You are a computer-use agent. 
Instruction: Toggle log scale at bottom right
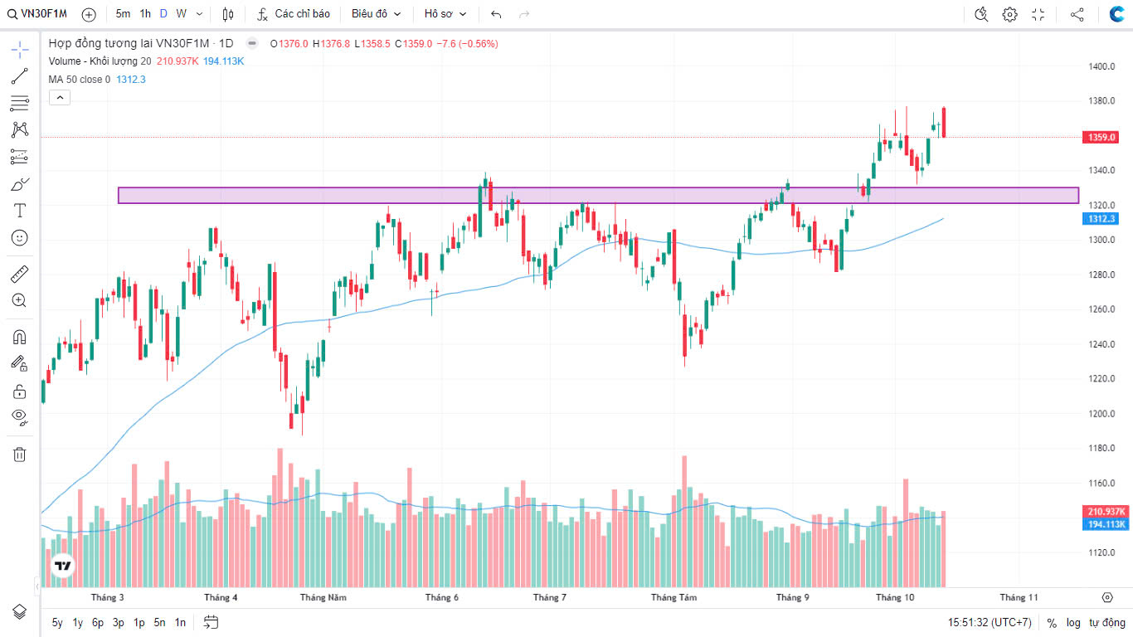1073,622
